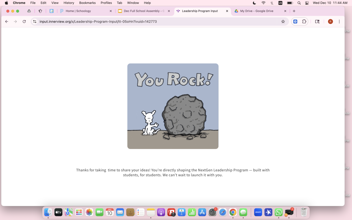Click the Chrome profile avatar R
This screenshot has width=352, height=220.
tap(330, 21)
